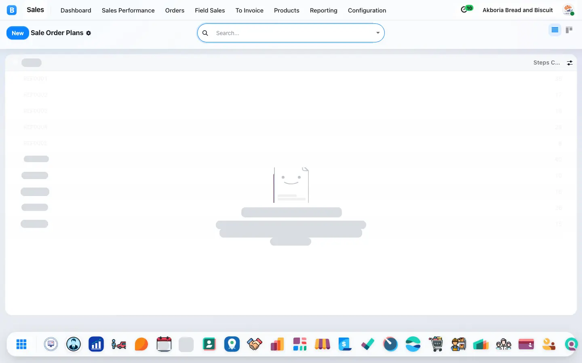Open the blue bar-chart app in the dock
Viewport: 582px width, 363px height.
coord(96,344)
